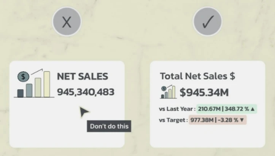This screenshot has width=275, height=156.
Task: Click the small bar chart icon beside $945.34M
Action: tap(168, 92)
